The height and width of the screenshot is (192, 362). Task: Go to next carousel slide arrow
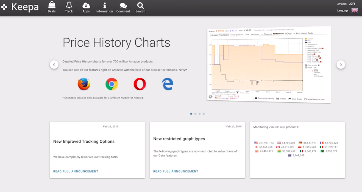coord(341,65)
